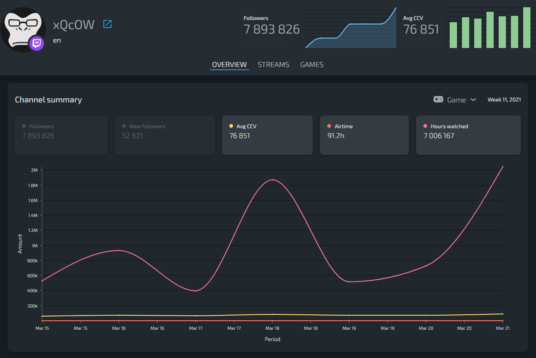
Task: Open xQcOW external channel link icon
Action: click(107, 24)
